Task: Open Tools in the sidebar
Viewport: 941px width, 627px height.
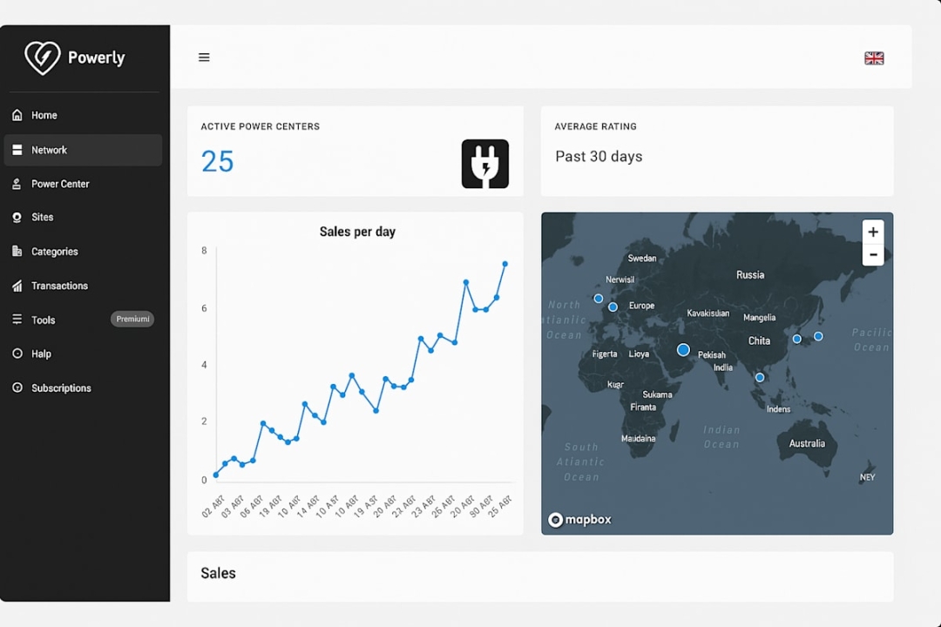Action: pyautogui.click(x=83, y=320)
